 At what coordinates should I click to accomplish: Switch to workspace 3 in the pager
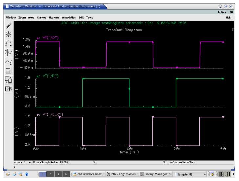tap(58, 174)
